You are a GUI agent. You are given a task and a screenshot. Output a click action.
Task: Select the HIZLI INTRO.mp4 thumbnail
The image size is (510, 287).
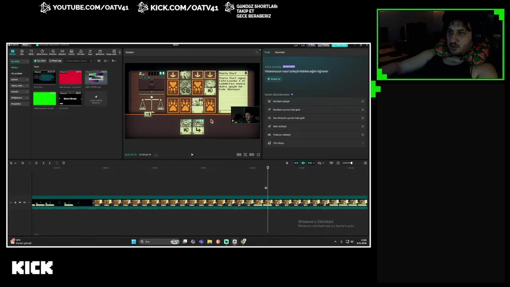tap(96, 77)
